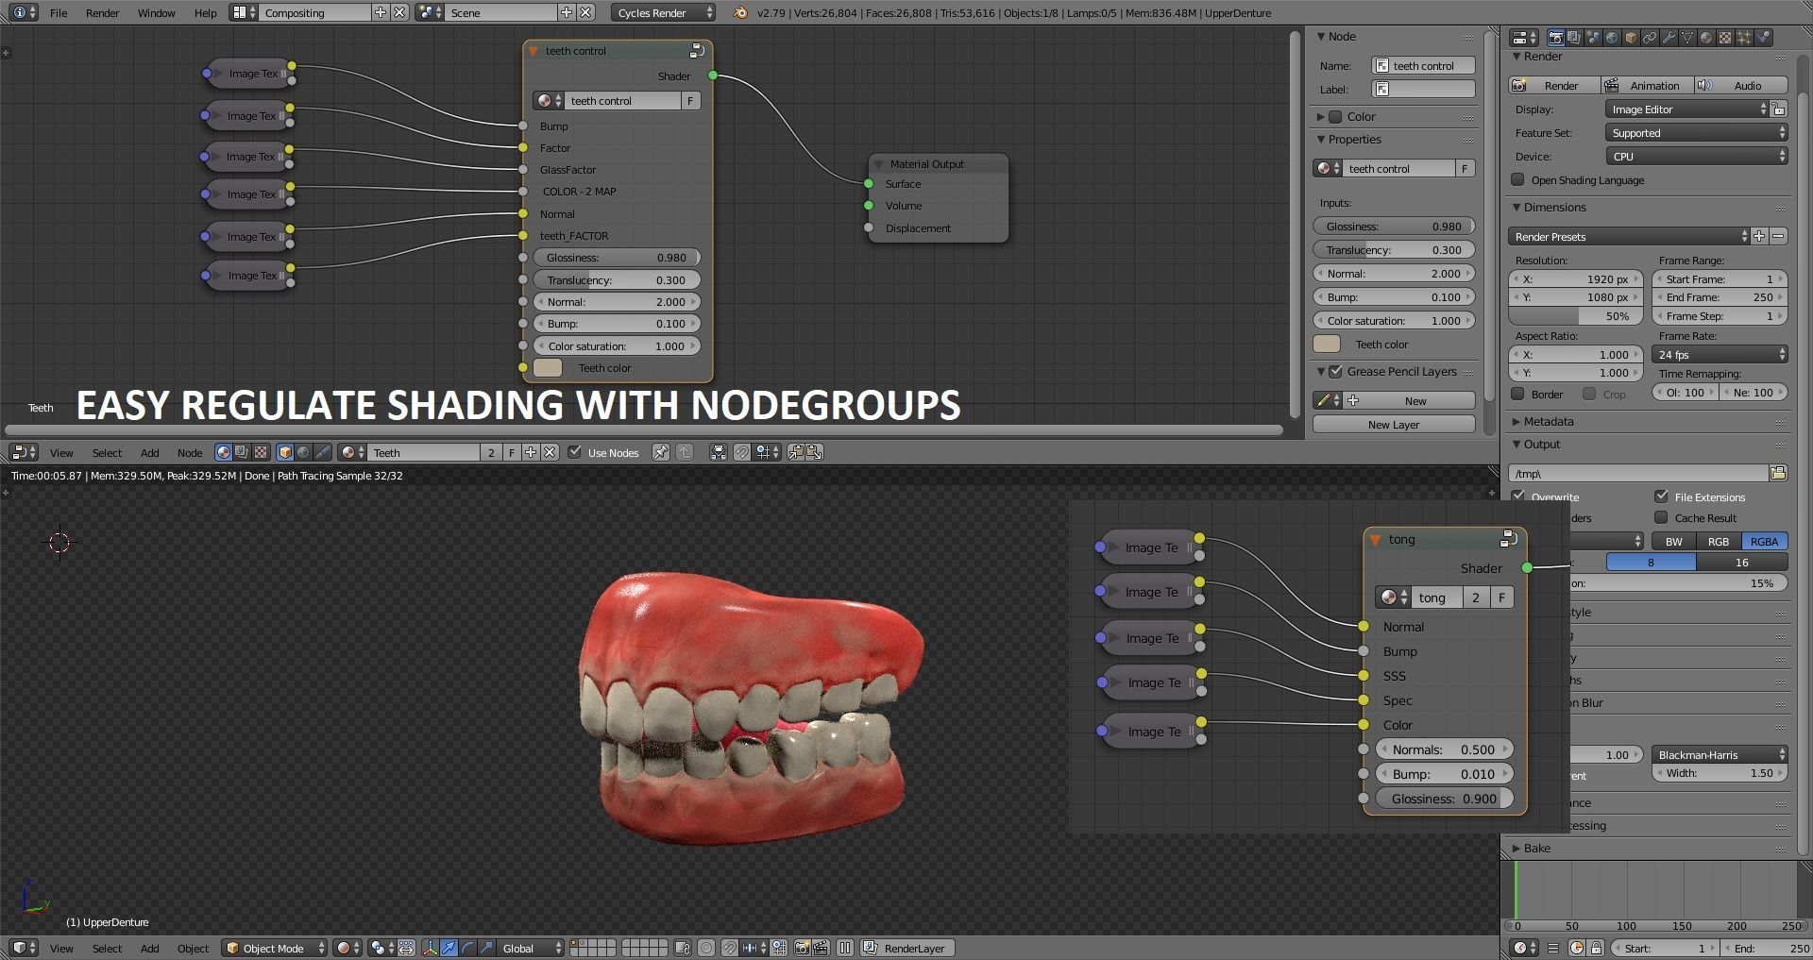This screenshot has height=960, width=1813.
Task: Select the texture nodes tree type icon
Action: coord(260,452)
